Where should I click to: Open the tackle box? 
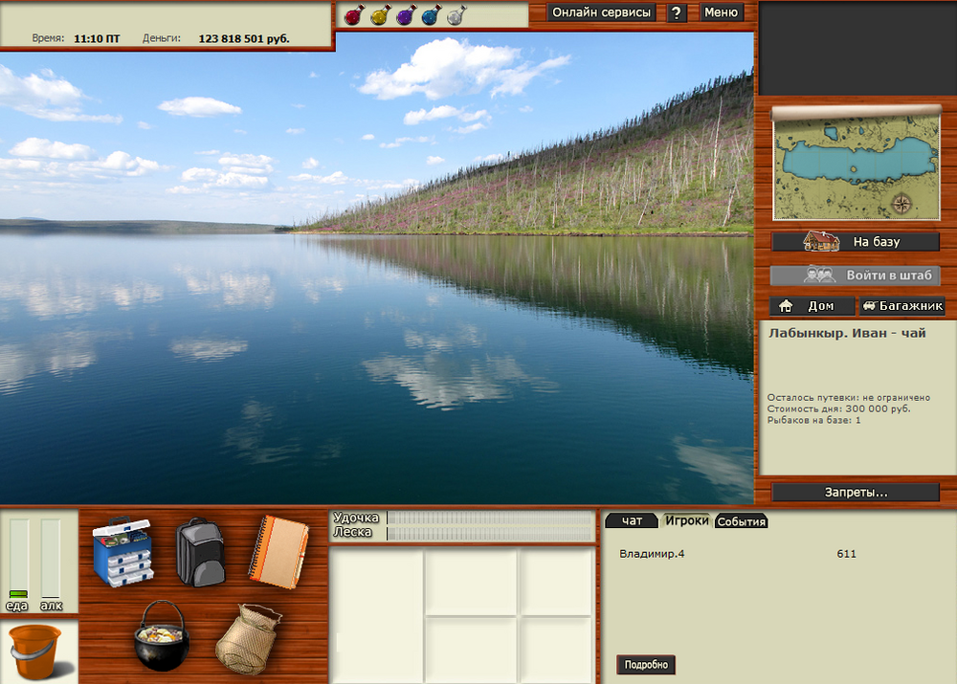(x=122, y=551)
